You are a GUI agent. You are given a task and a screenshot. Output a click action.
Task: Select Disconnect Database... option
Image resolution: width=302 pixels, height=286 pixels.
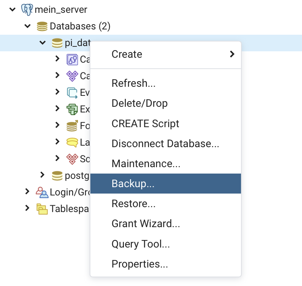point(166,144)
